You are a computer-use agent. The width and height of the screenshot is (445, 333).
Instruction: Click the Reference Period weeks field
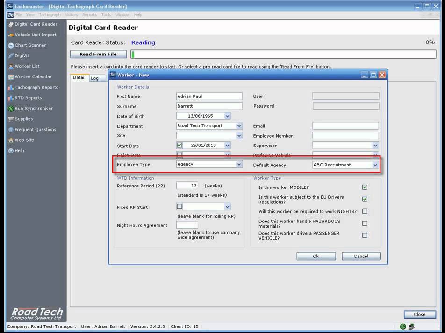pyautogui.click(x=187, y=186)
